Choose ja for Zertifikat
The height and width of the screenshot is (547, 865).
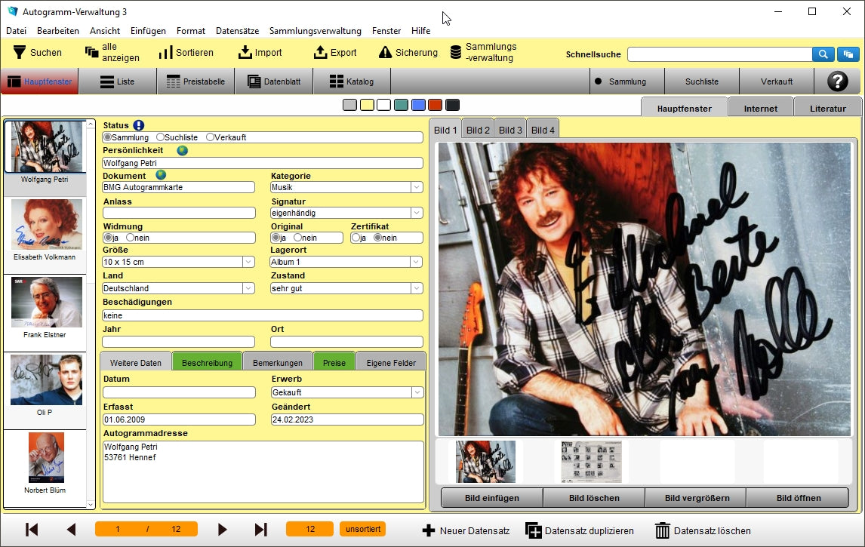[355, 238]
